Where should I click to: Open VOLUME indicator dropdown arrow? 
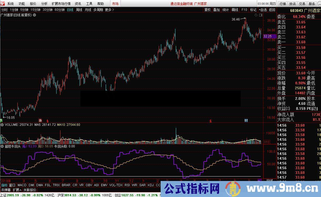(x=2, y=125)
